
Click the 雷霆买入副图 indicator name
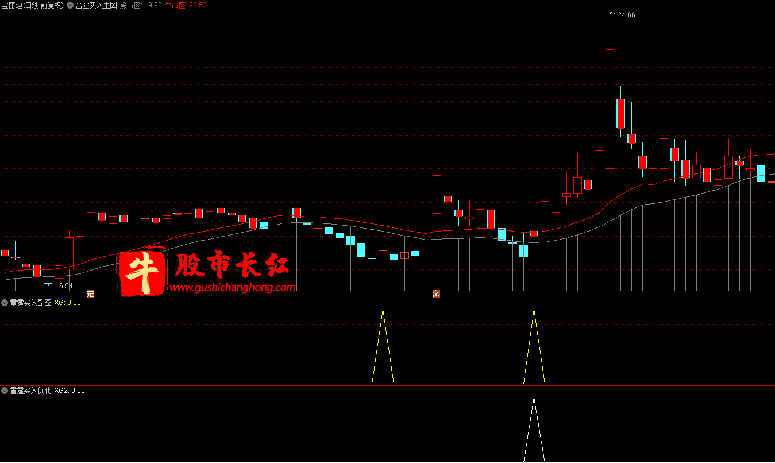coord(31,303)
